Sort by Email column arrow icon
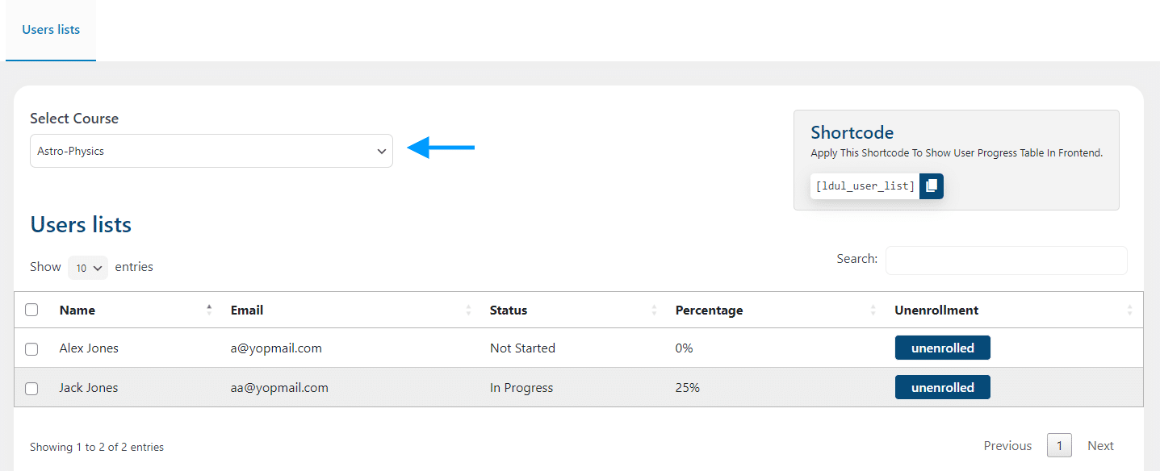This screenshot has width=1160, height=471. pyautogui.click(x=468, y=310)
